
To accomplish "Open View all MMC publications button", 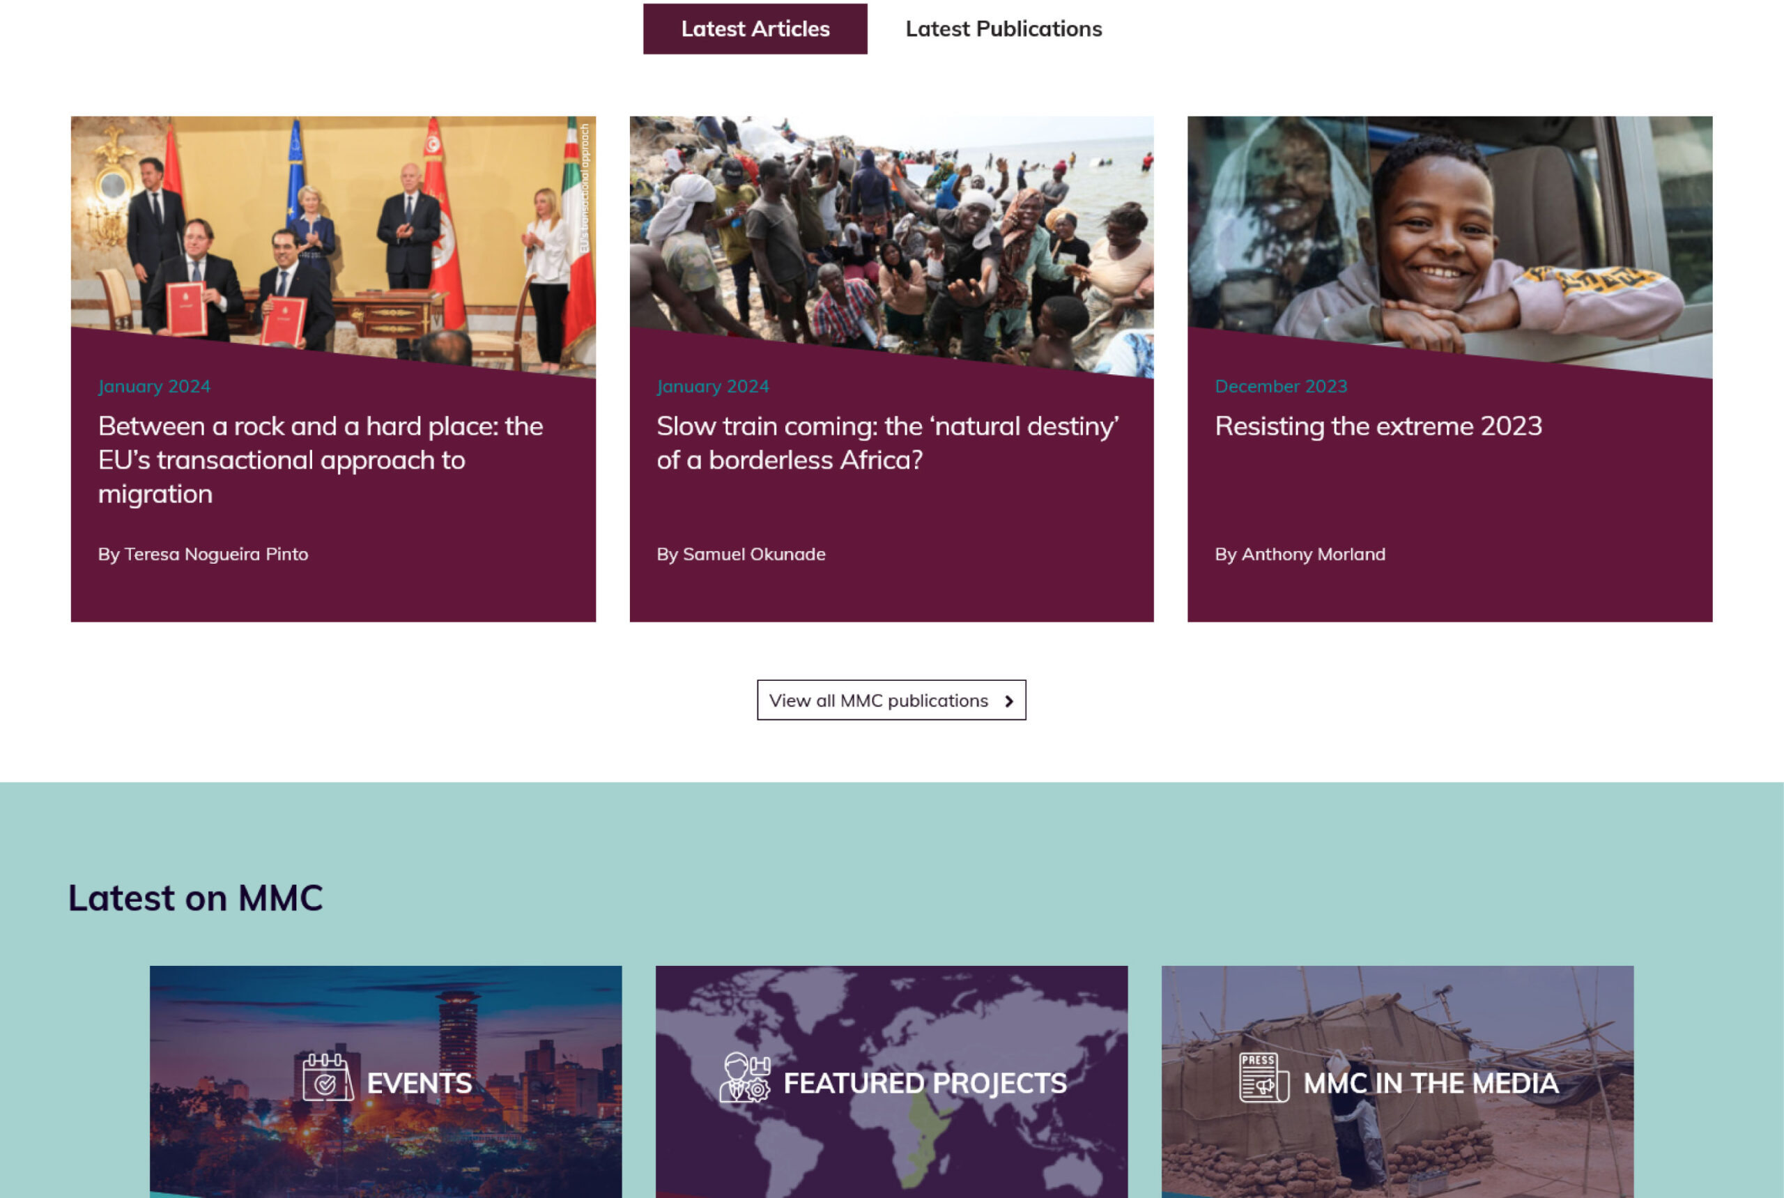I will [x=891, y=700].
